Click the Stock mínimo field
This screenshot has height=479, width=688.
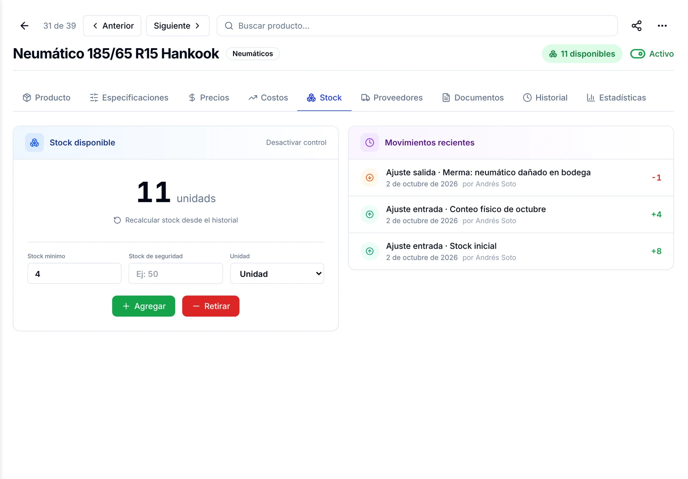click(x=74, y=273)
